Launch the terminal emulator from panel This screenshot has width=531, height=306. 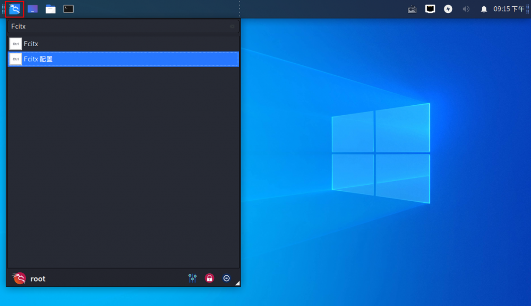[68, 9]
